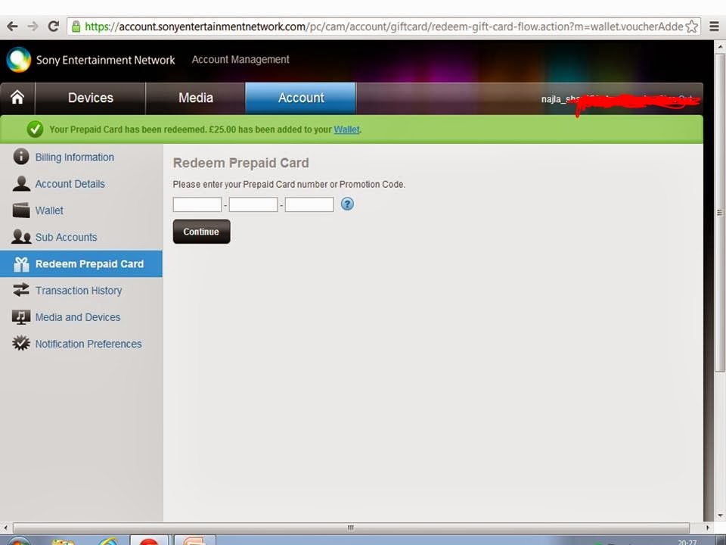The image size is (726, 545).
Task: Click the Sony Entertainment Network logo orb
Action: point(18,60)
